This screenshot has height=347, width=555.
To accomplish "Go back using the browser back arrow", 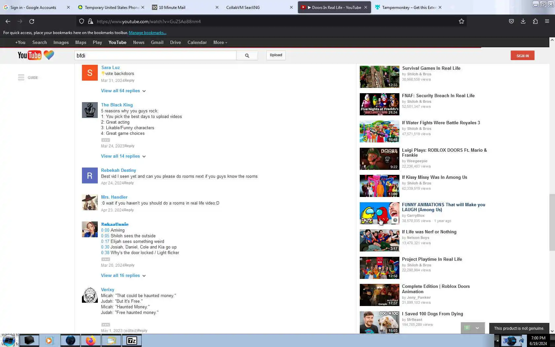I will click(8, 21).
